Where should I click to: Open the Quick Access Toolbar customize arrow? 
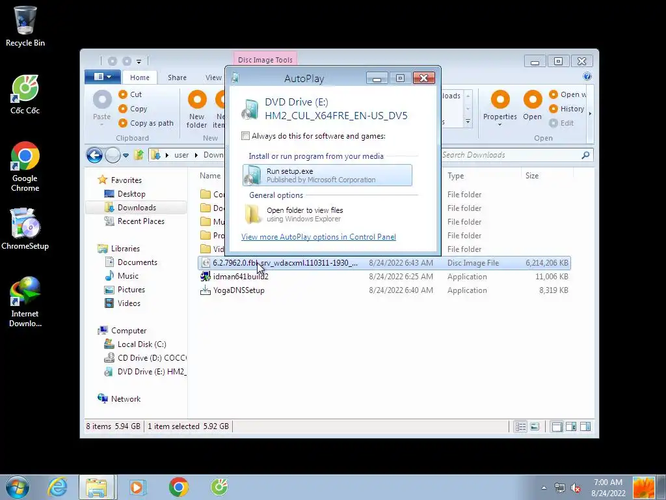click(139, 62)
